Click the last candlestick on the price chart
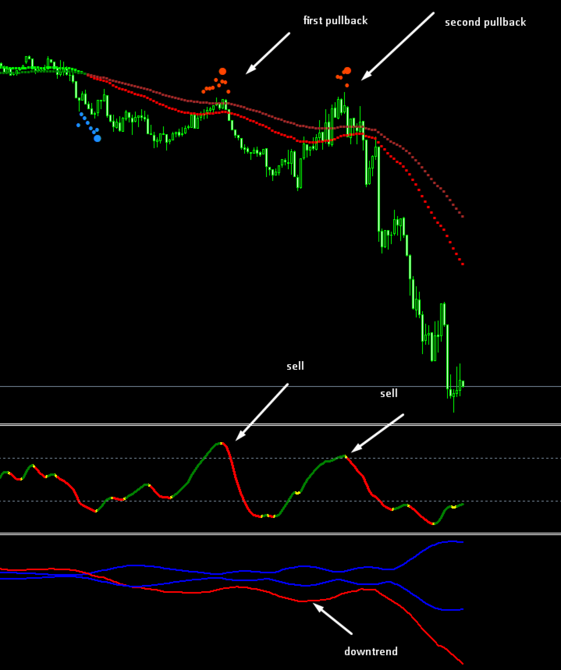 463,384
